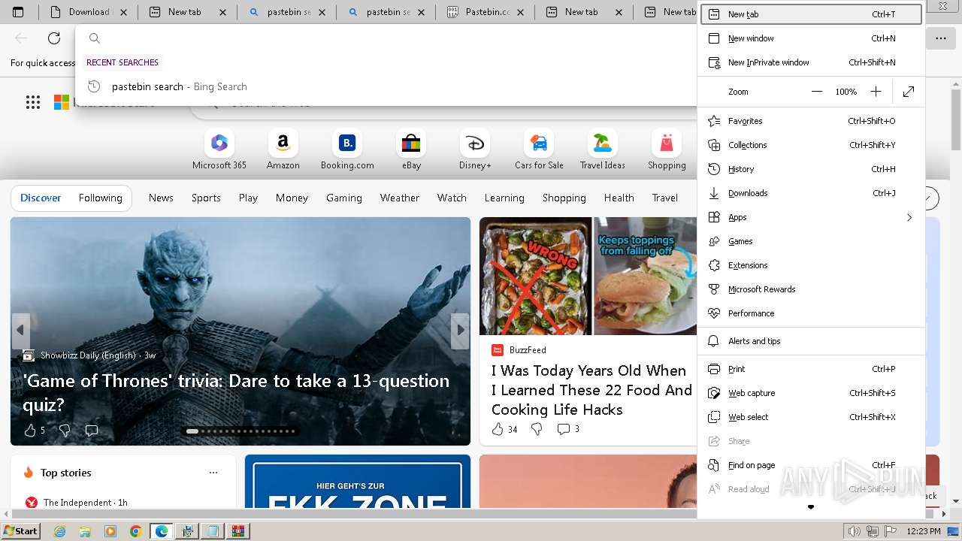Viewport: 962px width, 541px height.
Task: Select the Weather feed category
Action: (399, 198)
